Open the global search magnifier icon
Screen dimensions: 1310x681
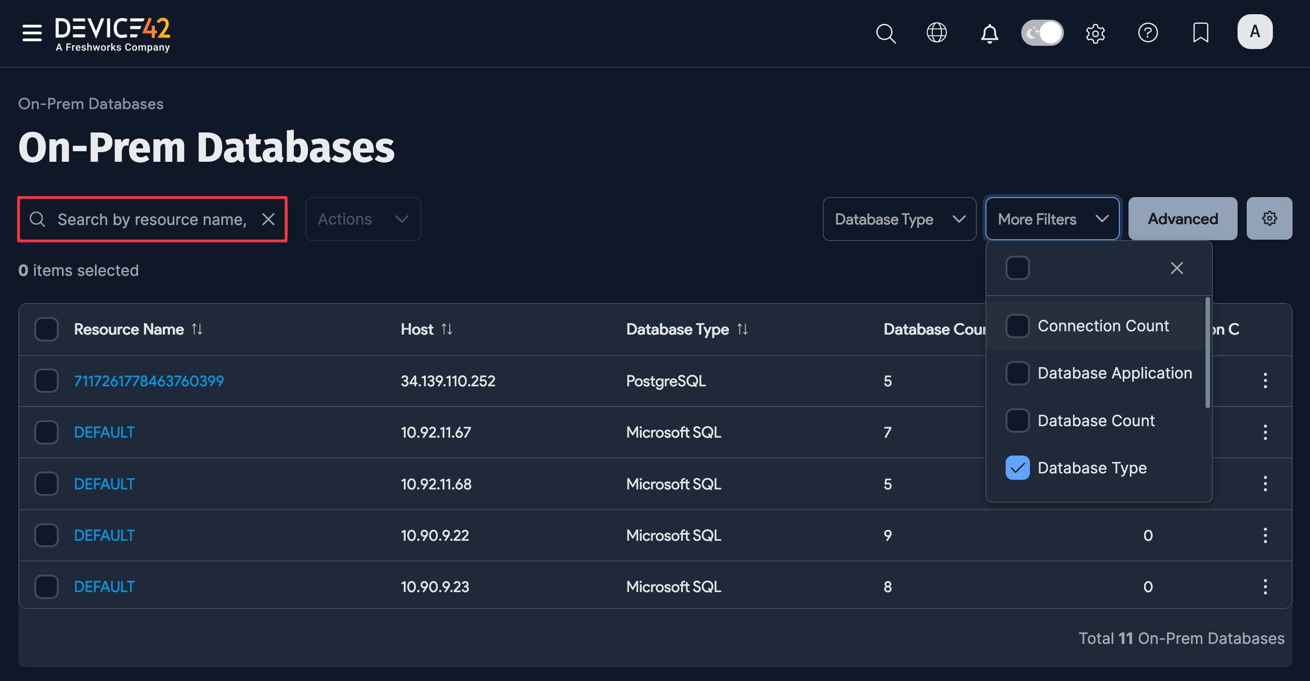point(886,33)
